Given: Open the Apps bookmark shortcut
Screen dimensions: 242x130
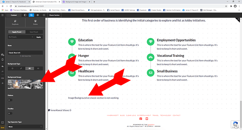Looking at the screenshot, I should (x=5, y=10).
